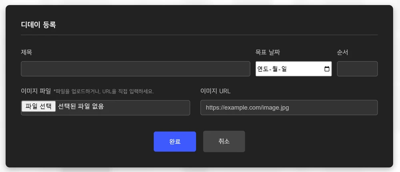Click the 순서 label above the field

(343, 52)
